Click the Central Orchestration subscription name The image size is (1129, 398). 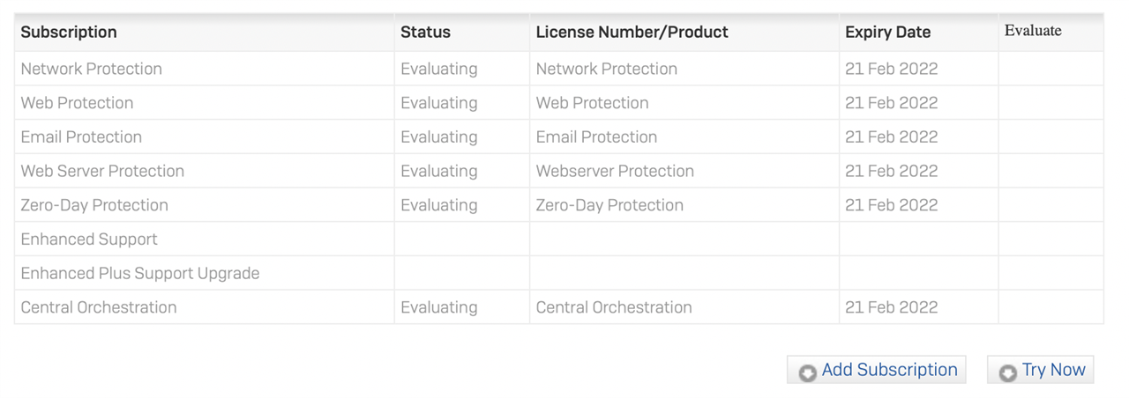(x=99, y=307)
